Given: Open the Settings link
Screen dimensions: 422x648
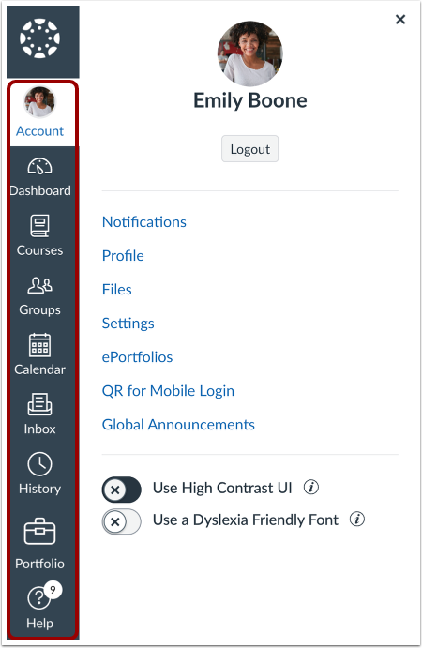Looking at the screenshot, I should click(128, 324).
